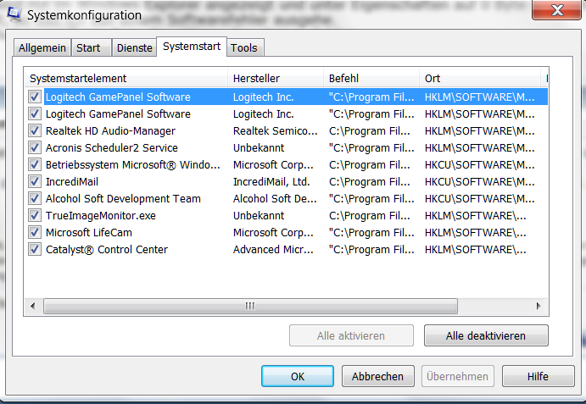The height and width of the screenshot is (404, 586).
Task: Select the Microsoft LifeCam row name
Action: (x=89, y=233)
